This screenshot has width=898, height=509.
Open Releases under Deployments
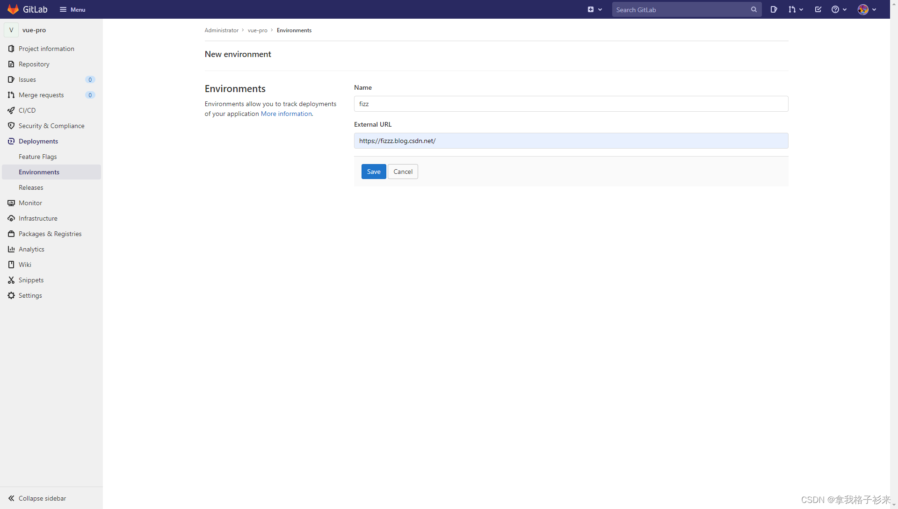click(31, 187)
